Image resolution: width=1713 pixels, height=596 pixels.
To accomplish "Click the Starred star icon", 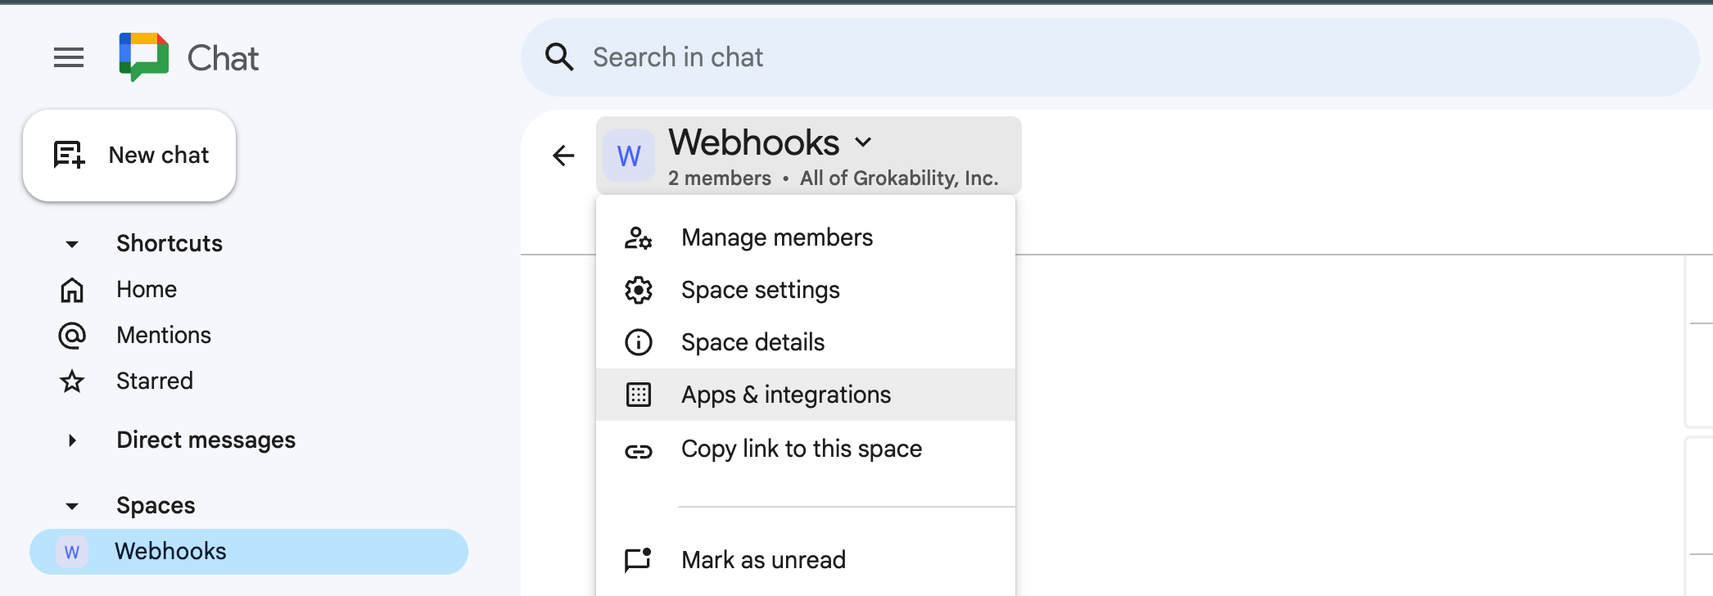I will 72,382.
